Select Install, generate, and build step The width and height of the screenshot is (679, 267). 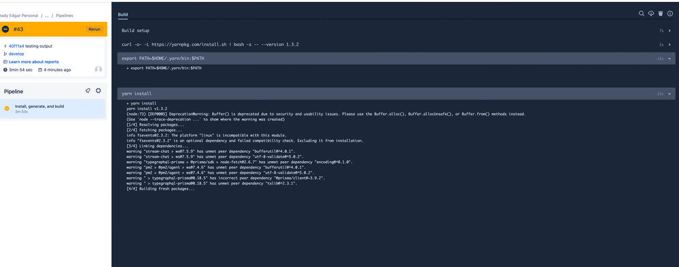(x=53, y=109)
